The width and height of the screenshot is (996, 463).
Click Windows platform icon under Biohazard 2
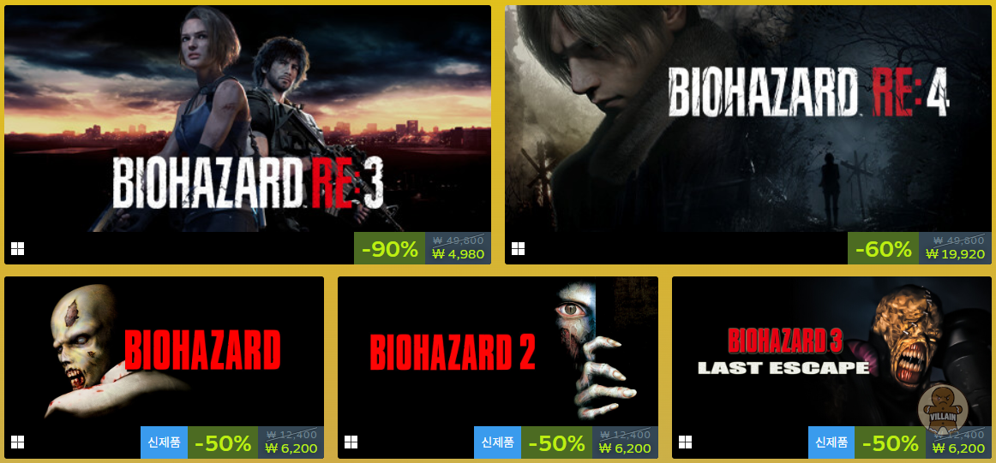click(x=351, y=442)
